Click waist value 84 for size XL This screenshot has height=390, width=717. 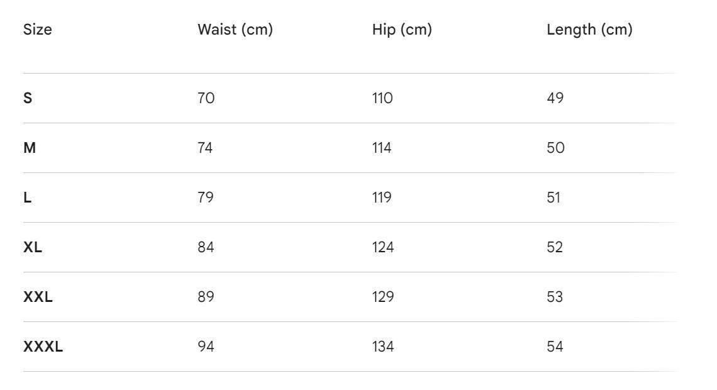pos(206,247)
